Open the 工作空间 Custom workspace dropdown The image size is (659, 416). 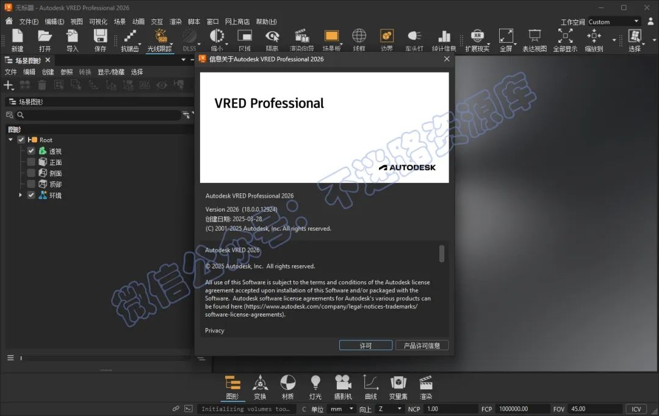tap(614, 21)
